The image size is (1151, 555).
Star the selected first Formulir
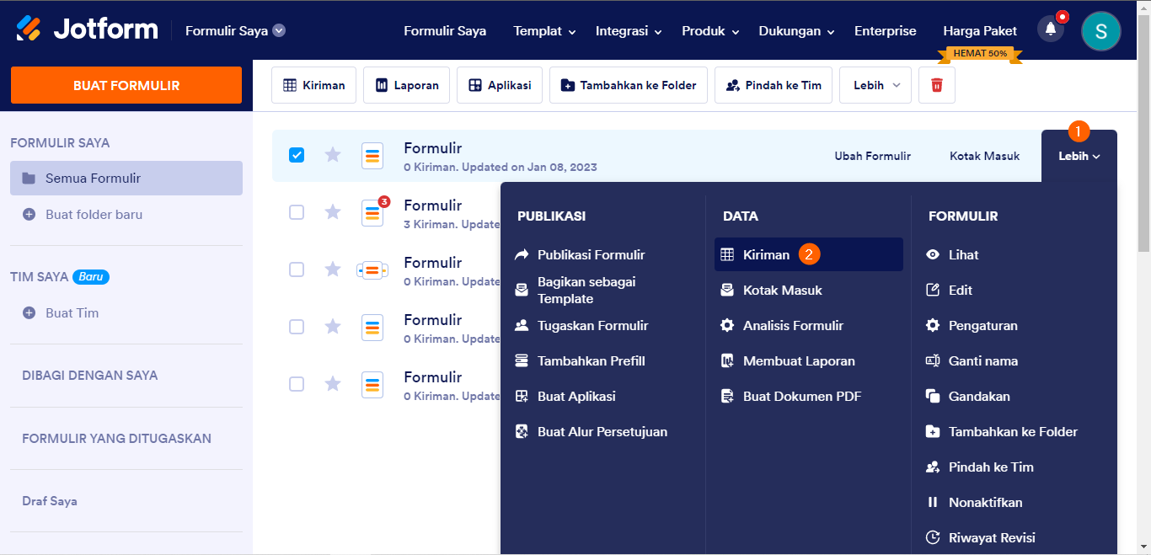[333, 155]
